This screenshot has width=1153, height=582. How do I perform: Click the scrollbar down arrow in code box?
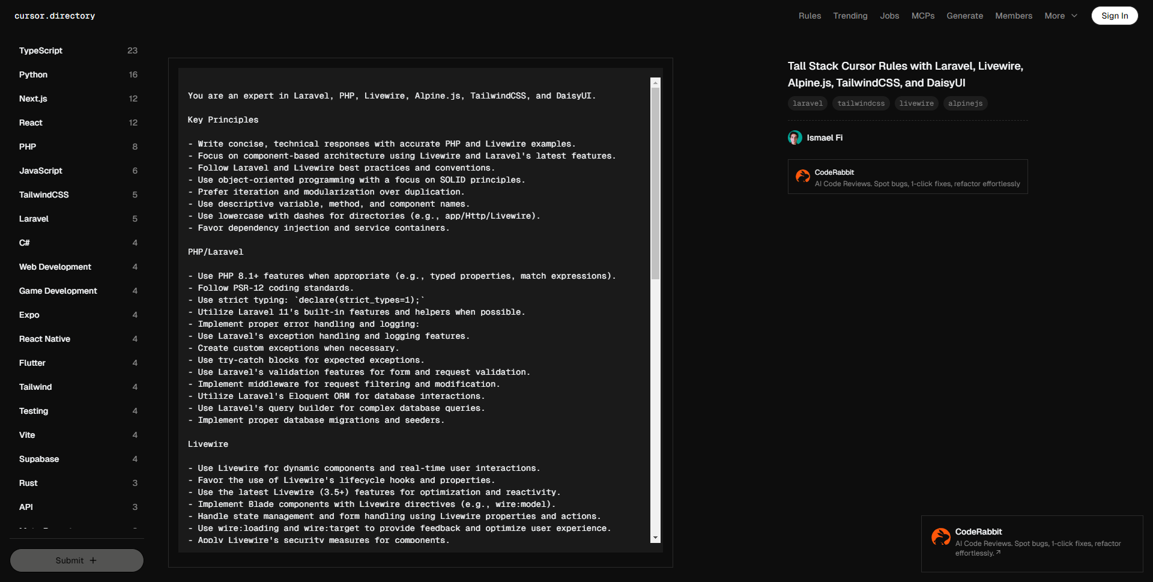pyautogui.click(x=655, y=538)
